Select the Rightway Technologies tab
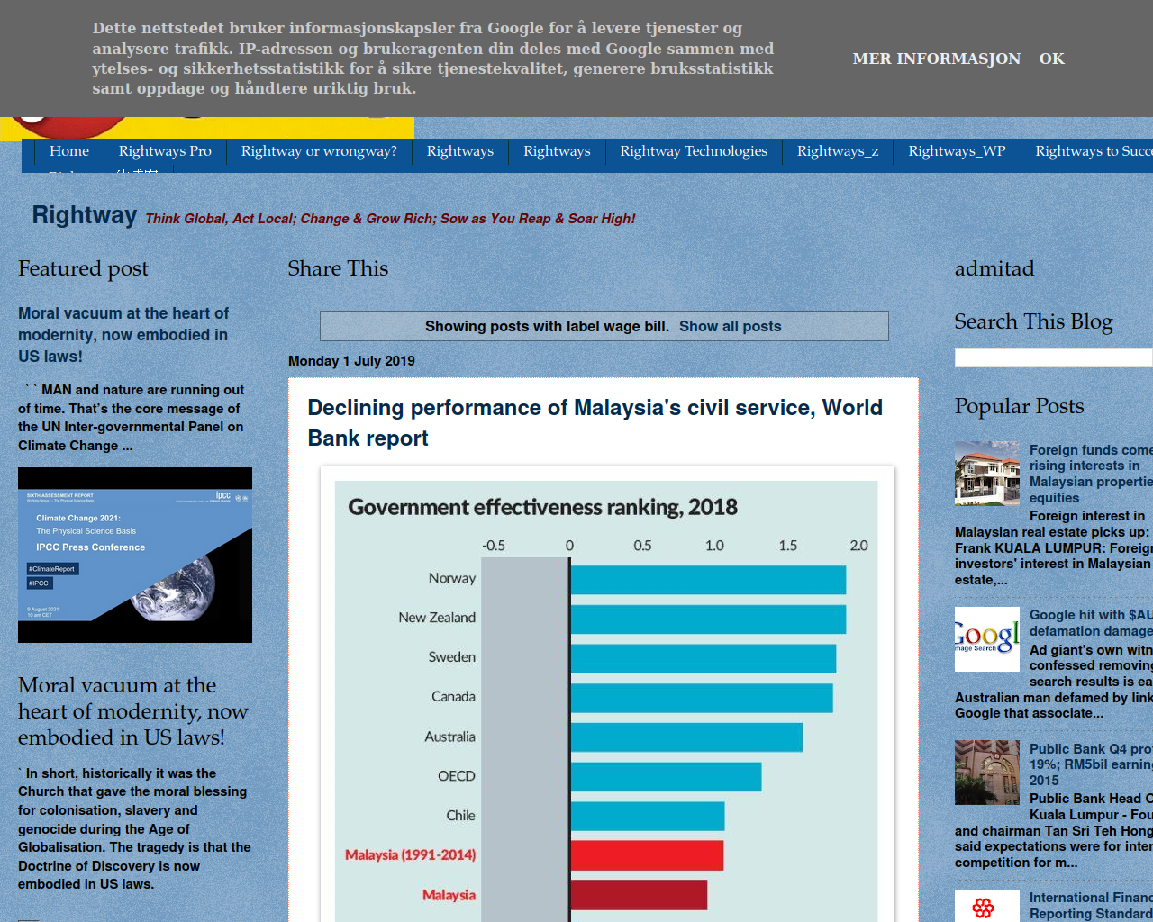The width and height of the screenshot is (1153, 922). pos(694,151)
